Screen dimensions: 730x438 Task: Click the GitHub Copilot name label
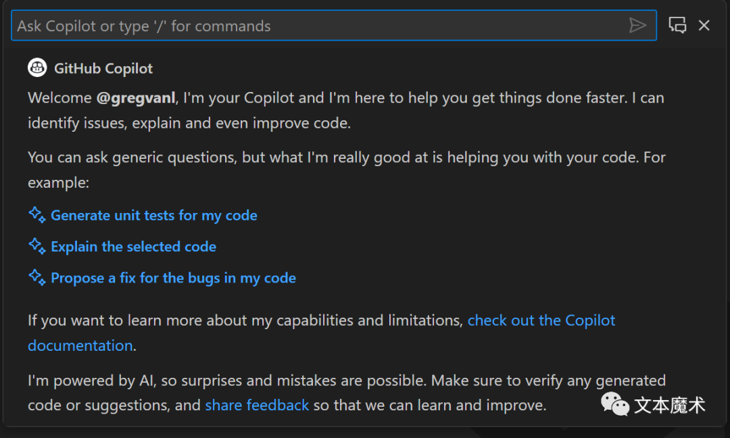point(103,68)
